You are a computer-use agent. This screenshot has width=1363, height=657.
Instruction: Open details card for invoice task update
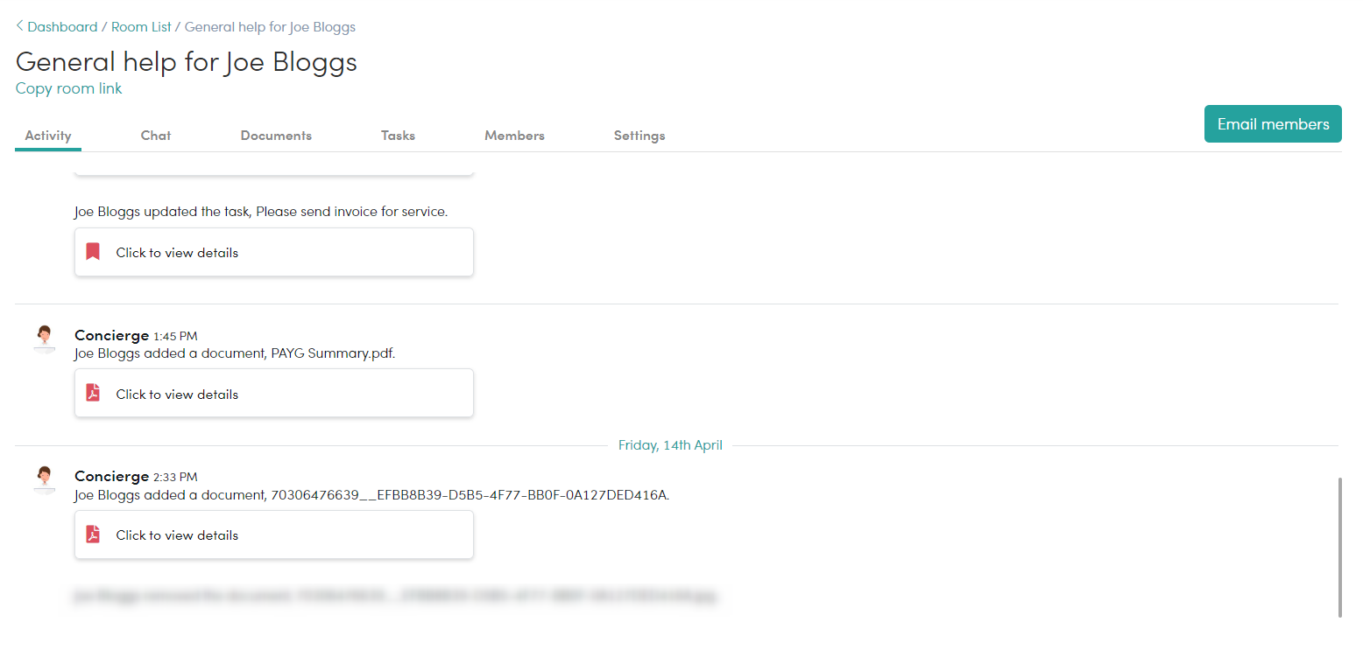(274, 252)
